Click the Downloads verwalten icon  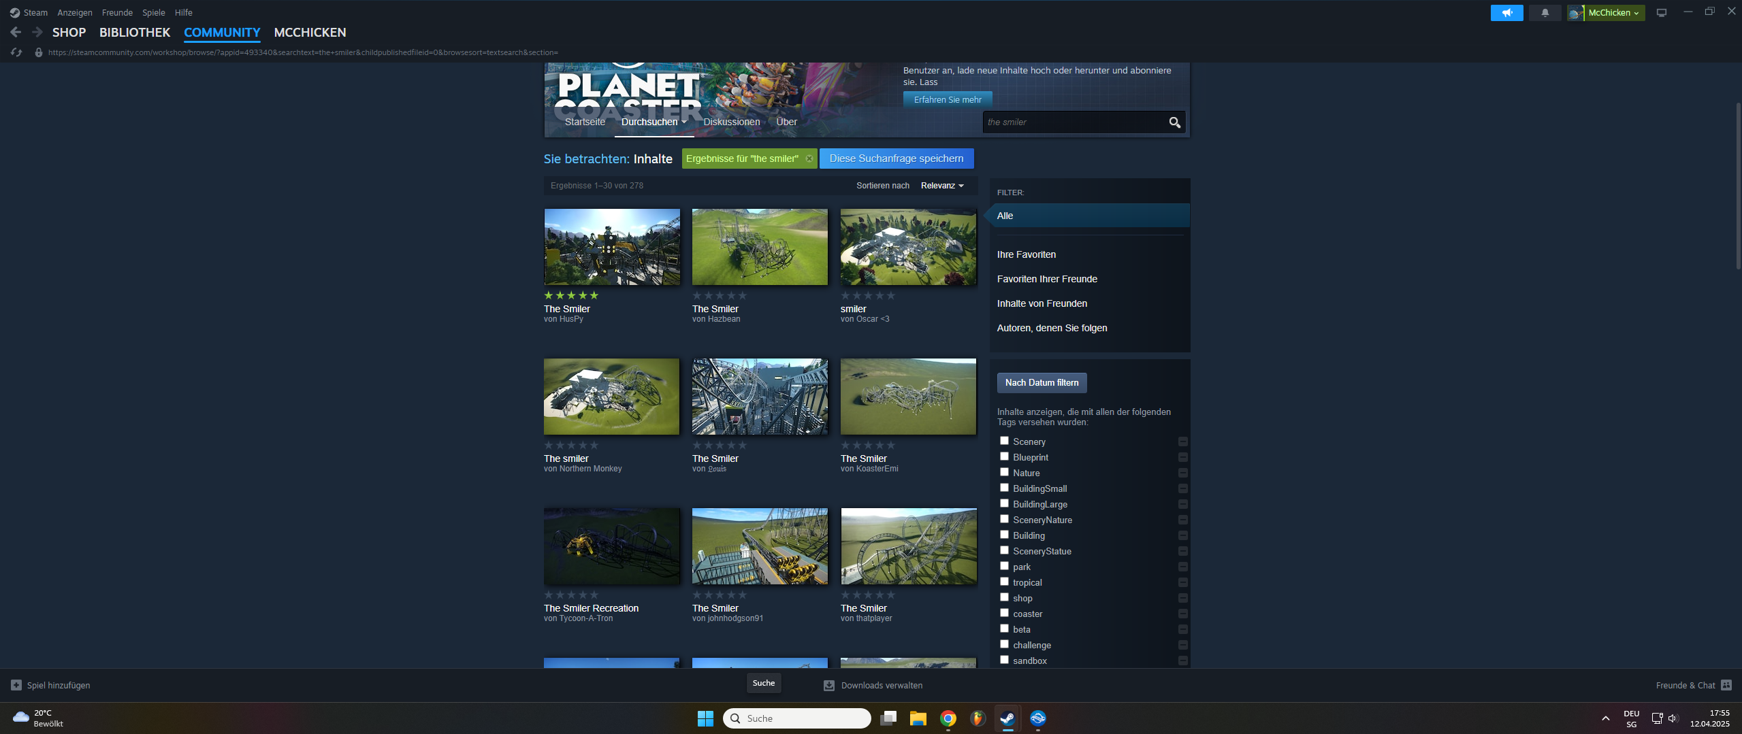coord(828,685)
